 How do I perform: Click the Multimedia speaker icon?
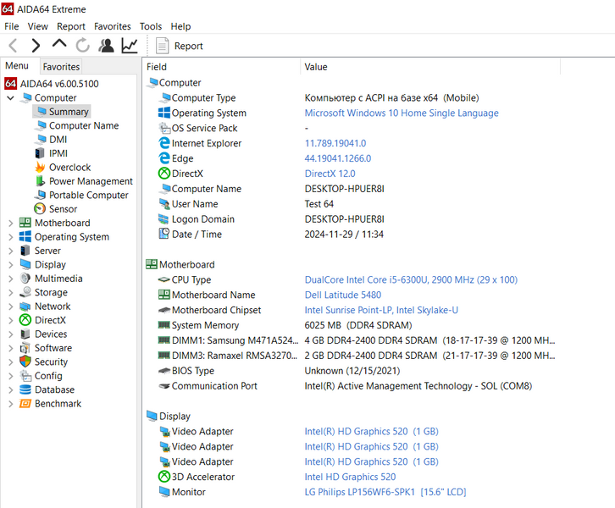(25, 279)
